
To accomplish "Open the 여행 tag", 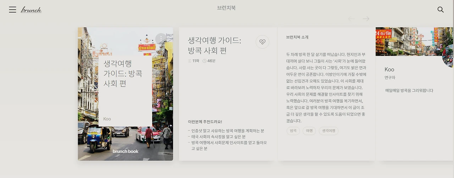I will (x=309, y=131).
